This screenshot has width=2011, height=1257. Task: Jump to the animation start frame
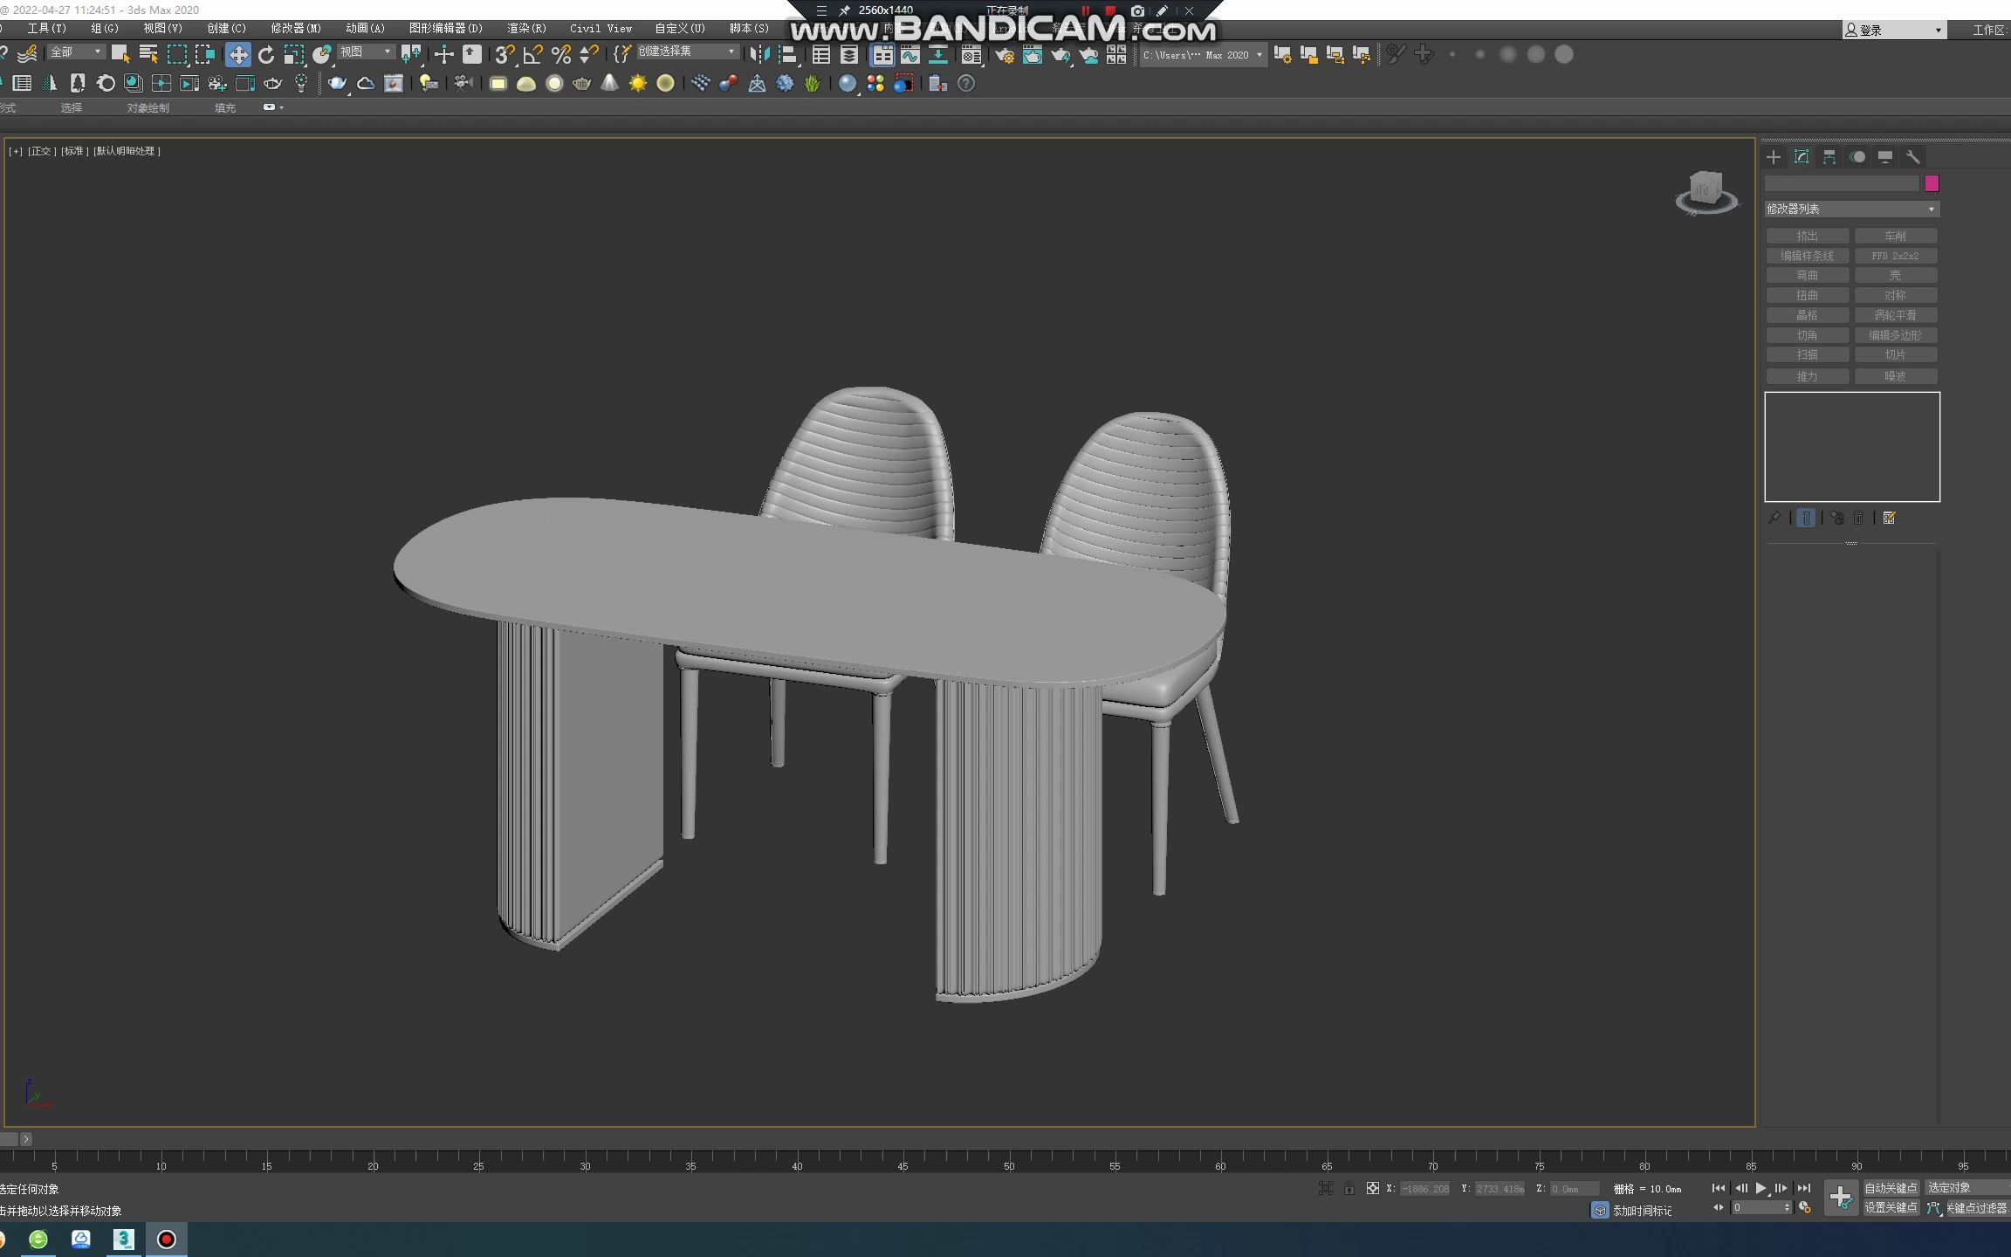(x=1718, y=1188)
